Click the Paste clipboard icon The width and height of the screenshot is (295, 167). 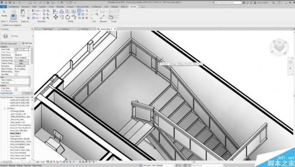pos(23,12)
